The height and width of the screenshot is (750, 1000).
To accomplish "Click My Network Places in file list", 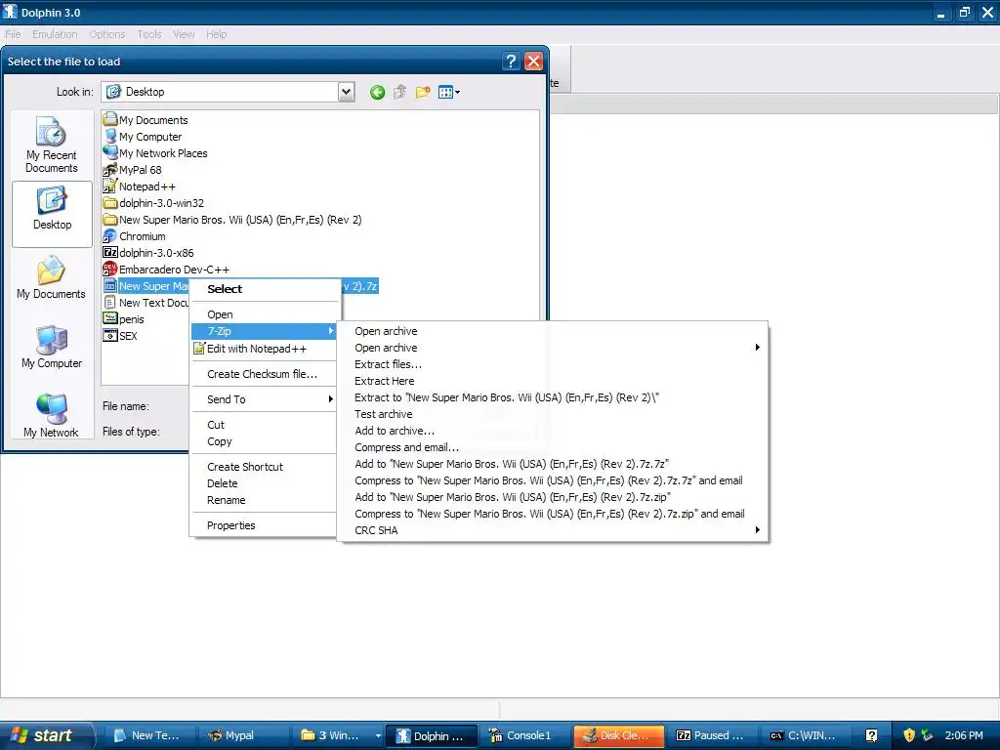I will pos(155,153).
